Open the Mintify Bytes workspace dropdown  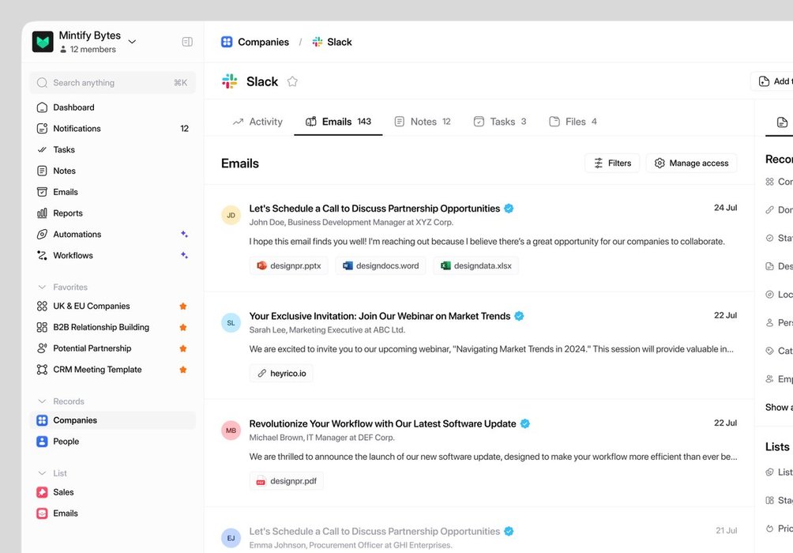tap(132, 42)
